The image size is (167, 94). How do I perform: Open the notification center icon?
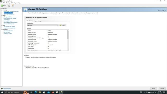[x=164, y=92]
